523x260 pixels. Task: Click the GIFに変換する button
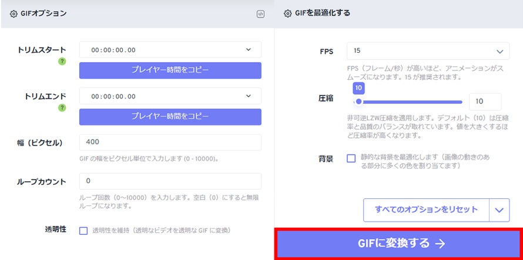coord(399,244)
